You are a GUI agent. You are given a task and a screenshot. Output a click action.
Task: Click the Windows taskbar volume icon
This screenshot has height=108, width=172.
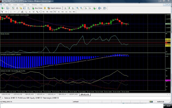point(165,106)
